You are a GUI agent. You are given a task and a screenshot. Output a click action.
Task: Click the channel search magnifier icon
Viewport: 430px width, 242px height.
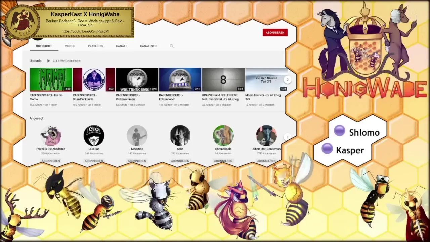tap(172, 46)
